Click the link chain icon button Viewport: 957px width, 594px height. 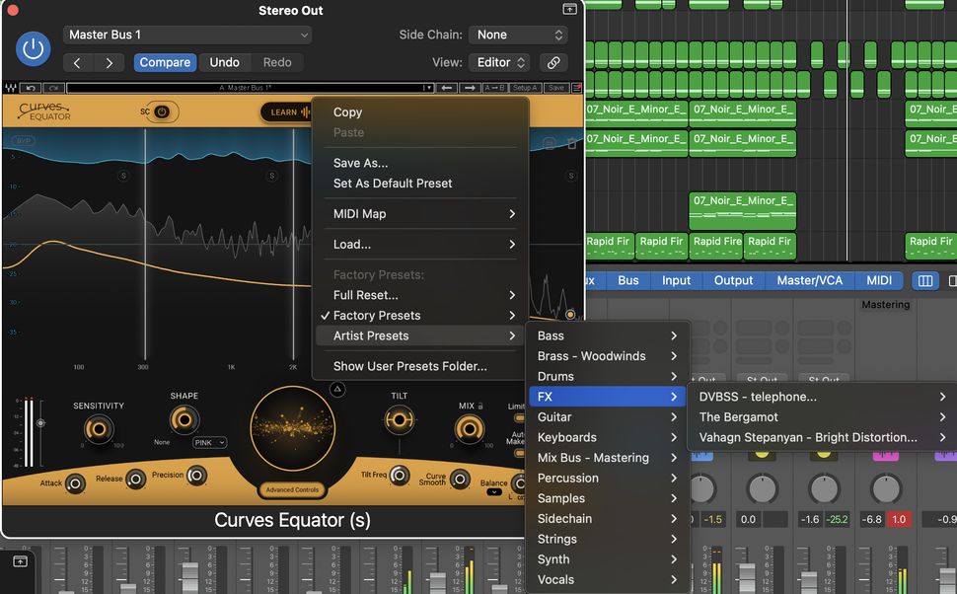tap(553, 62)
